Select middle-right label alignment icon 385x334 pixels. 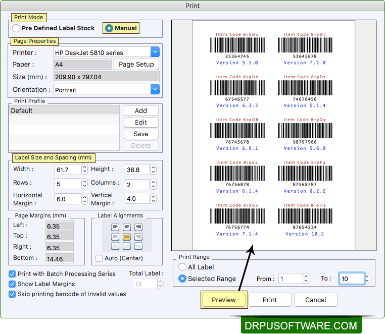(x=138, y=237)
